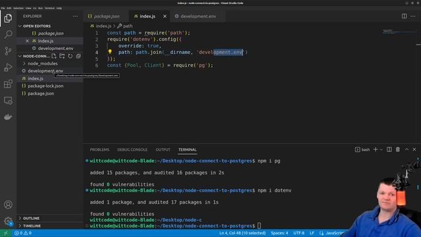421x237 pixels.
Task: Click the bash terminal label
Action: pos(362,149)
